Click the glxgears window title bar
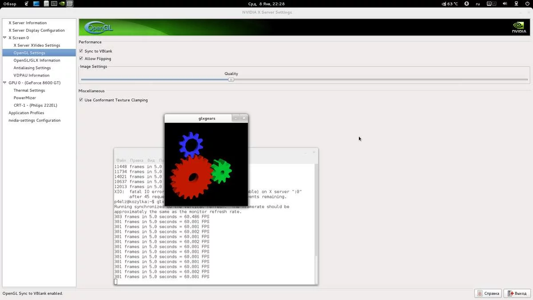Viewport: 533px width, 300px height. tap(207, 118)
